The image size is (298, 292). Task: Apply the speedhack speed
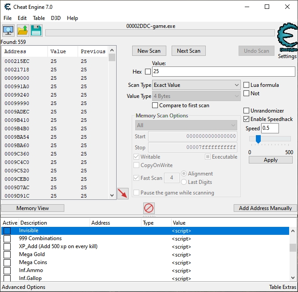271,160
